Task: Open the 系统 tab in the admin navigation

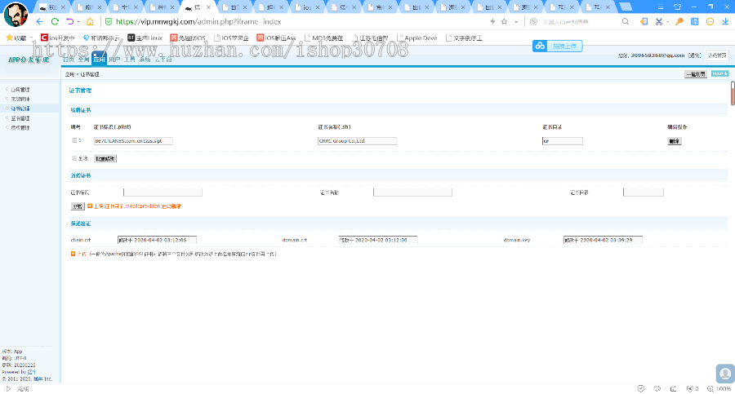Action: [x=145, y=60]
